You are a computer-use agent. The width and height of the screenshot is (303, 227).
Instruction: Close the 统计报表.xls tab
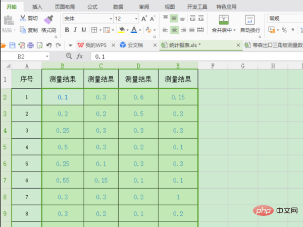coord(238,45)
